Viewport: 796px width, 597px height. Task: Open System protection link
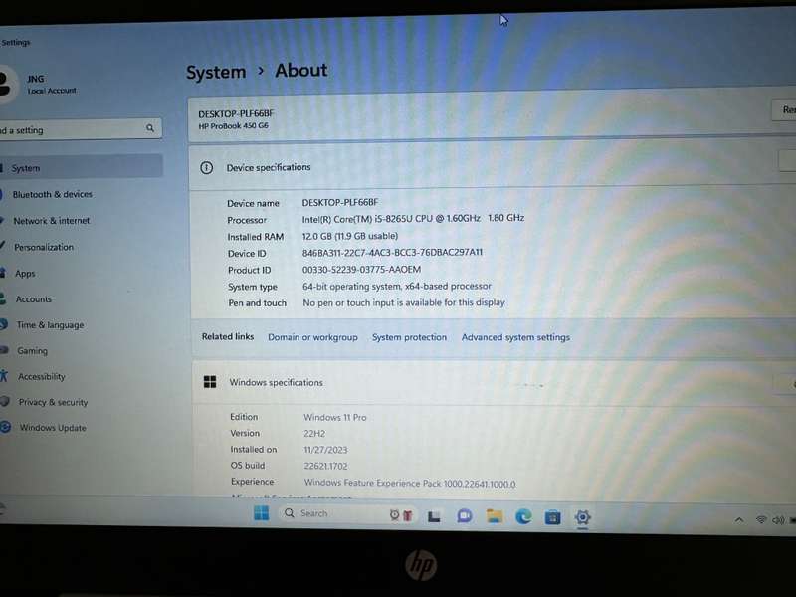tap(409, 337)
